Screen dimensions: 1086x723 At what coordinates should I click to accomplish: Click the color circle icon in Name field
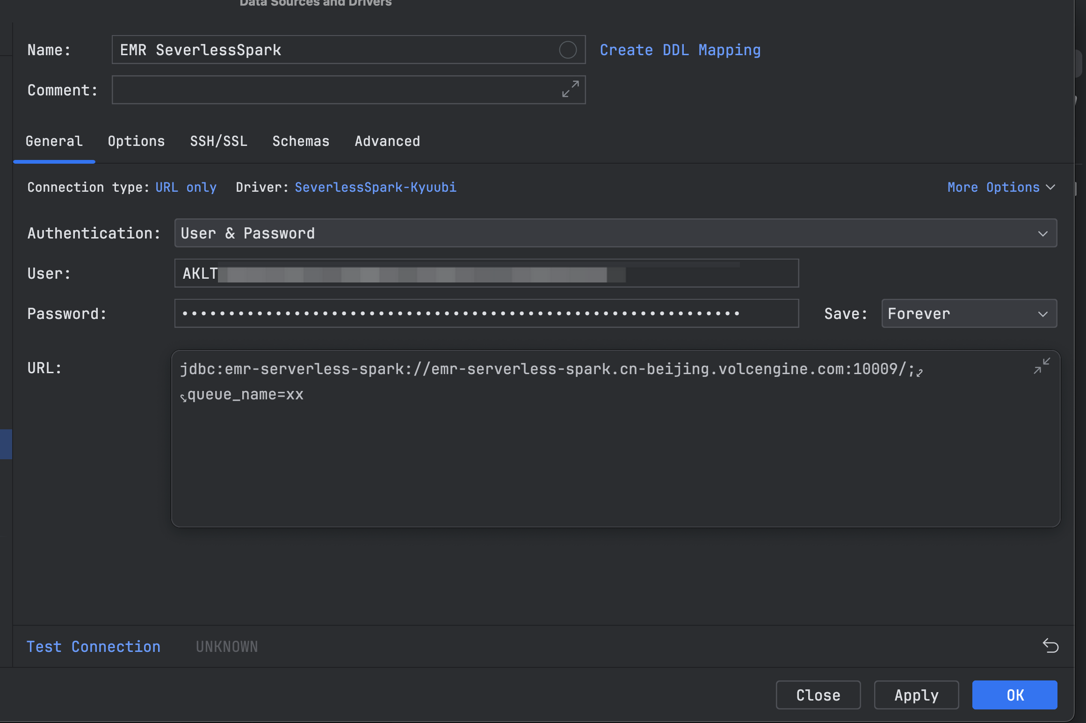(567, 50)
